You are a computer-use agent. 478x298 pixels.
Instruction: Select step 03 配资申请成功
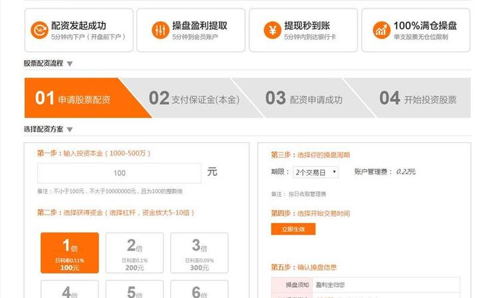click(x=304, y=98)
